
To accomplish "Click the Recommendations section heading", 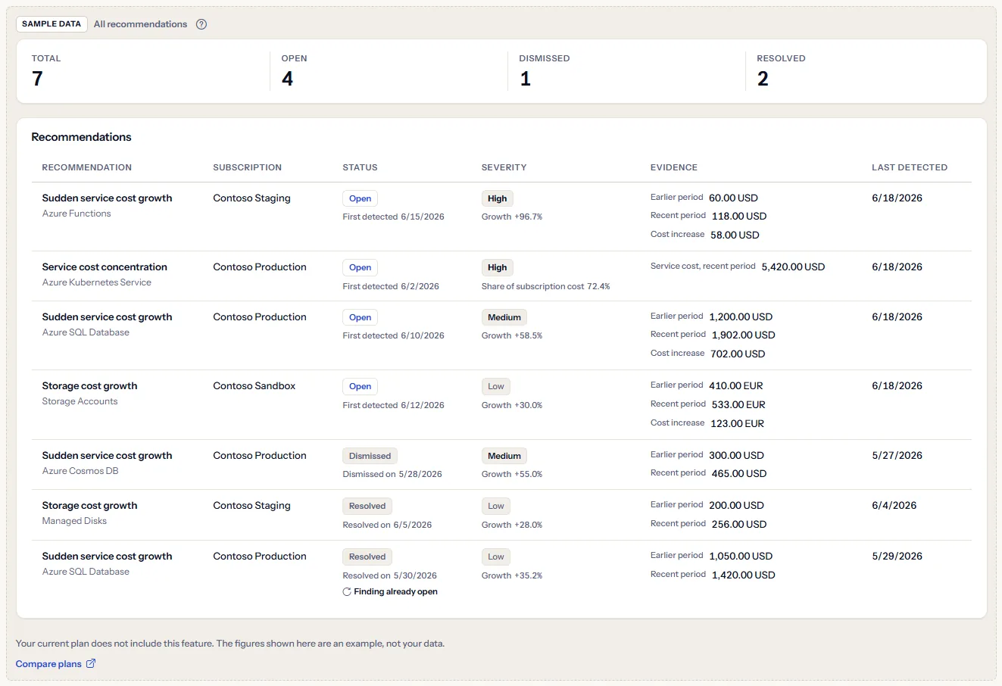I will click(81, 137).
